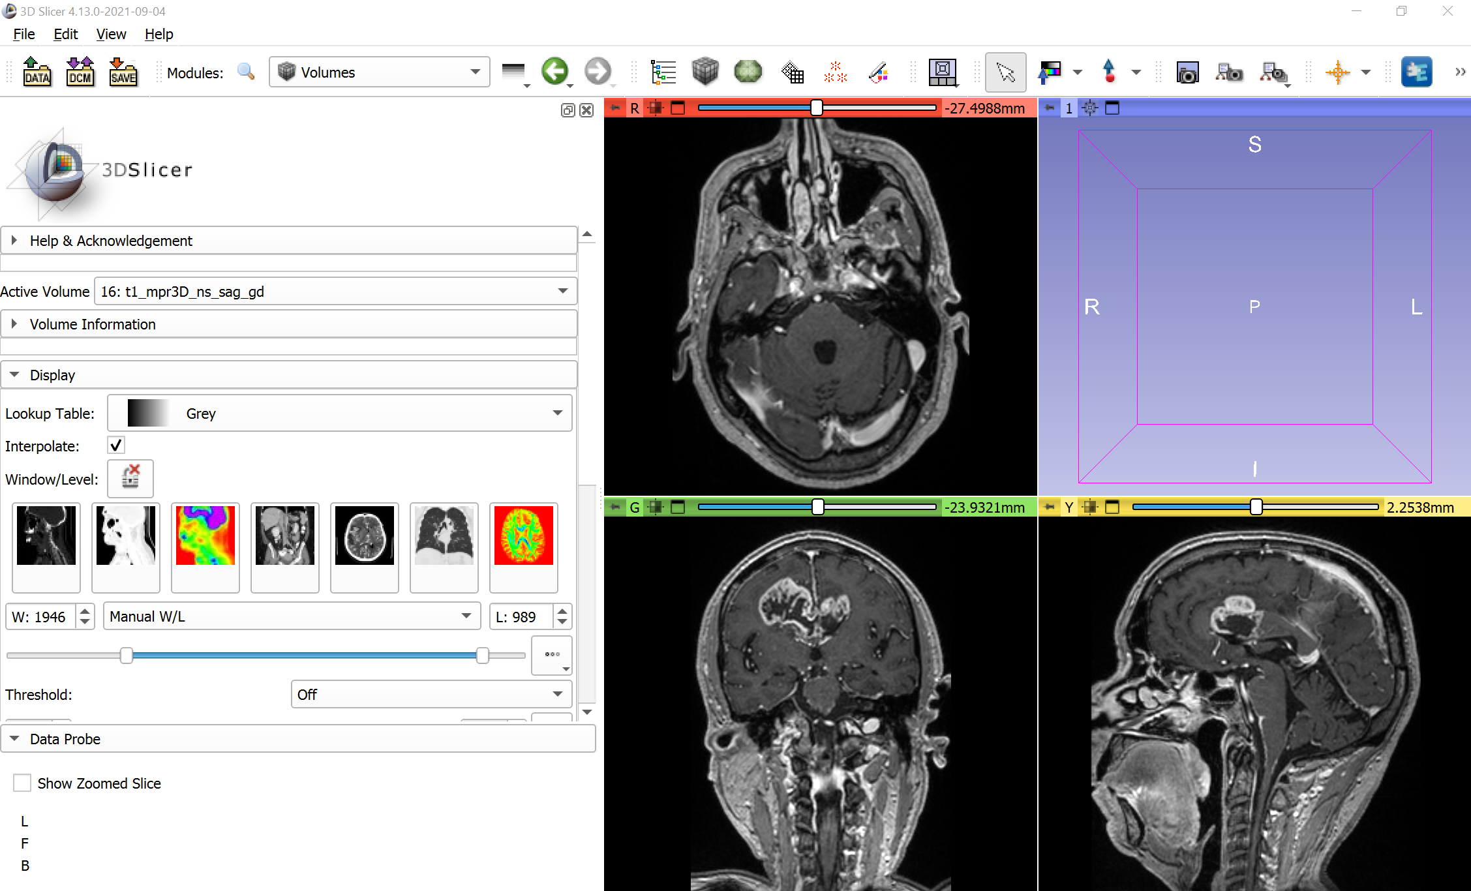Screen dimensions: 1471x891
Task: Click the window/level adjust color icon
Action: tap(1050, 72)
